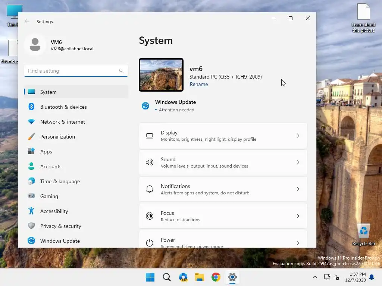Click the Settings back arrow
Screen dimensions: 382x286
pos(27,21)
